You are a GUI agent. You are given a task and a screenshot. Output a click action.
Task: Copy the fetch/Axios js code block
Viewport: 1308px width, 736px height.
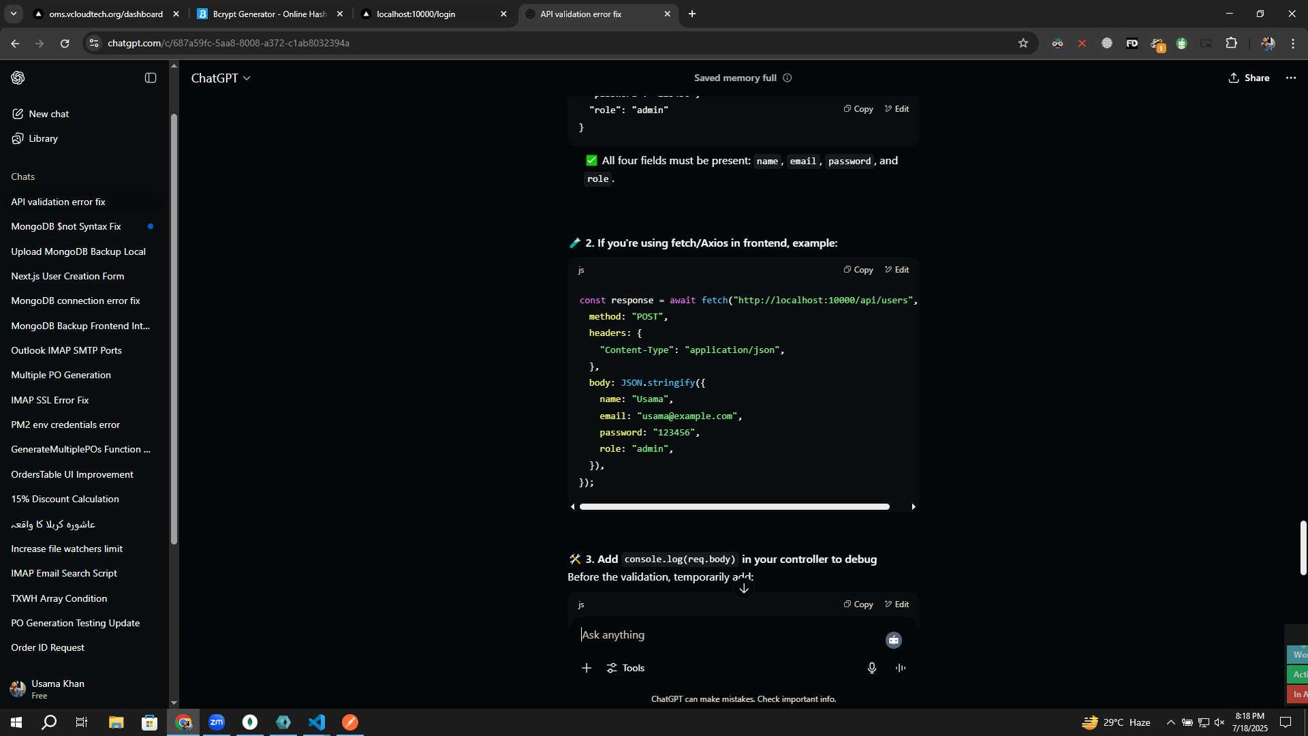(x=858, y=270)
